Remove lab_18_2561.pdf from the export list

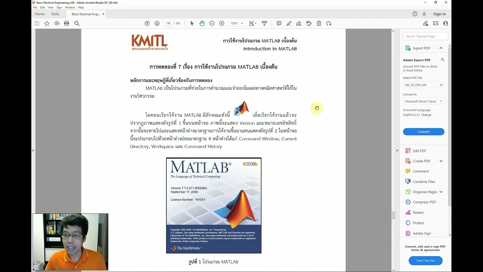(x=441, y=85)
